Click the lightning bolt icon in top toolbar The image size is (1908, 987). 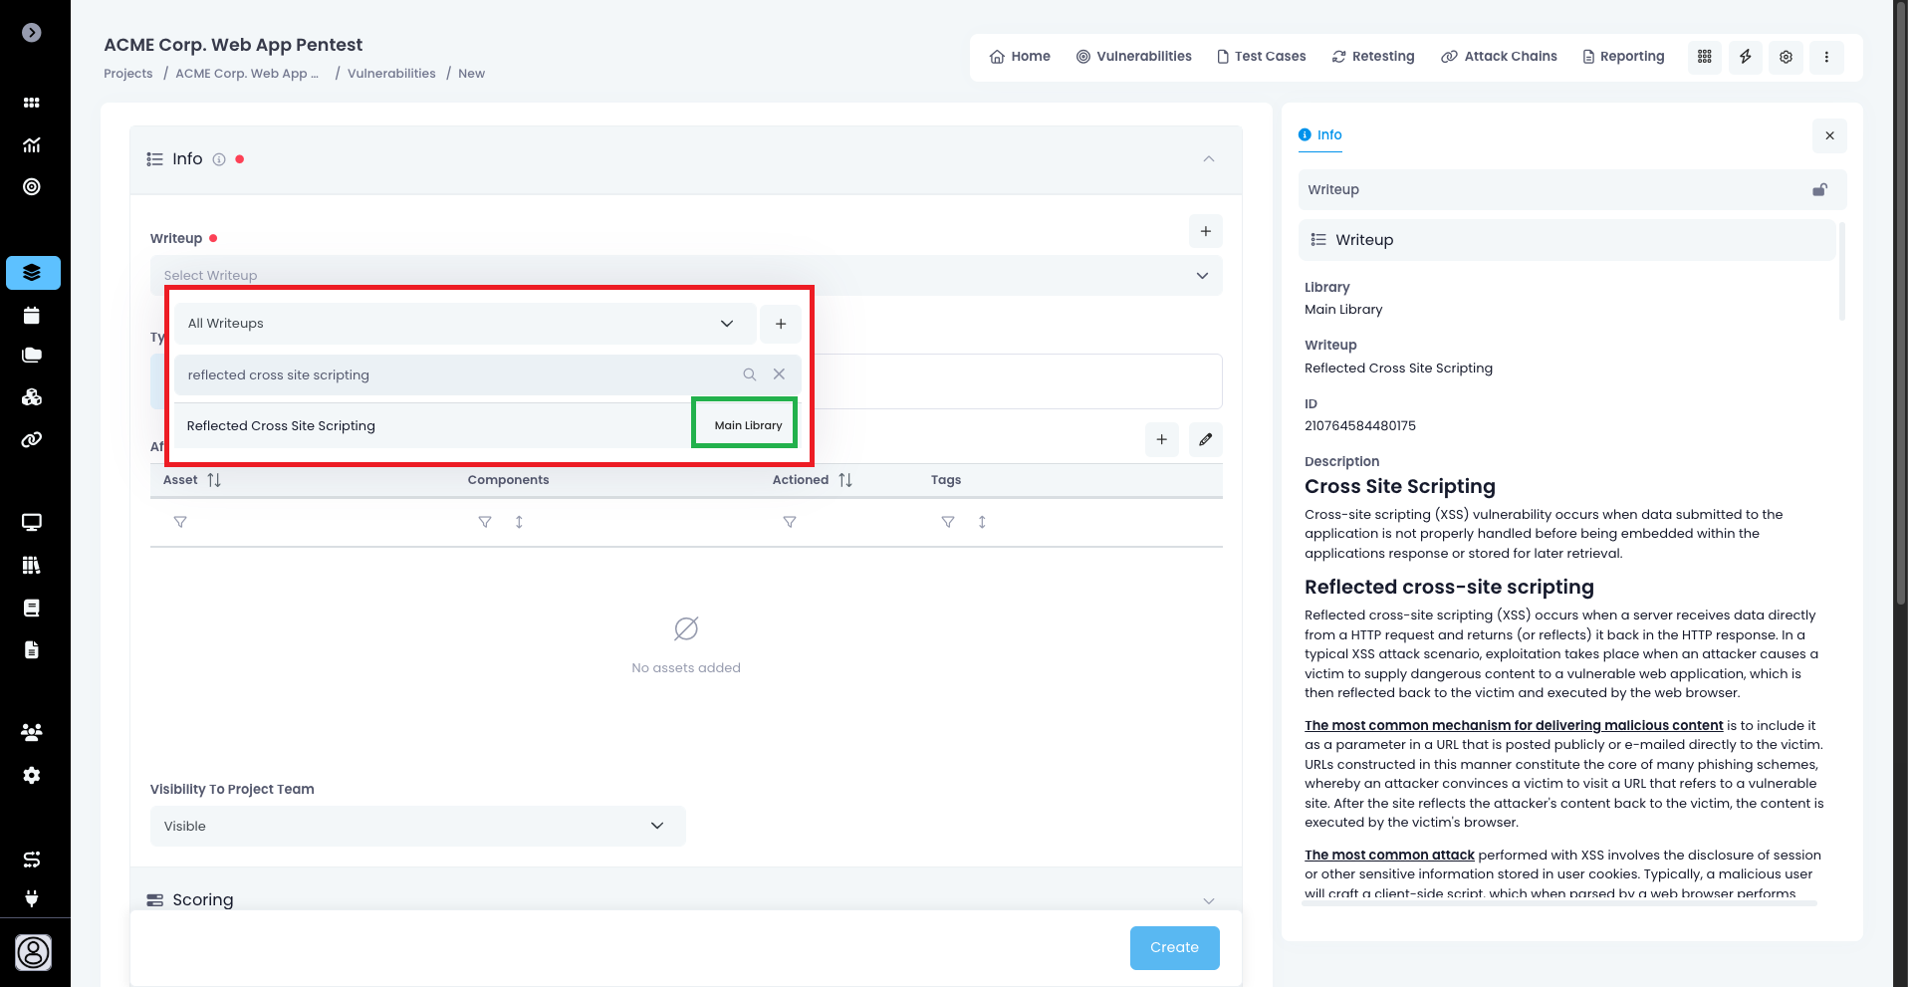click(1745, 57)
